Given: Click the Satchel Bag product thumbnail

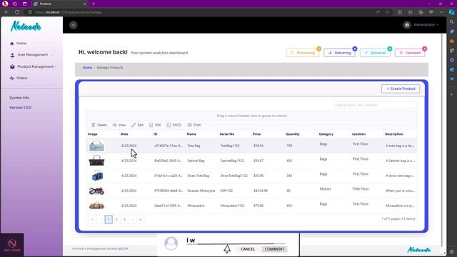Looking at the screenshot, I should coord(96,161).
